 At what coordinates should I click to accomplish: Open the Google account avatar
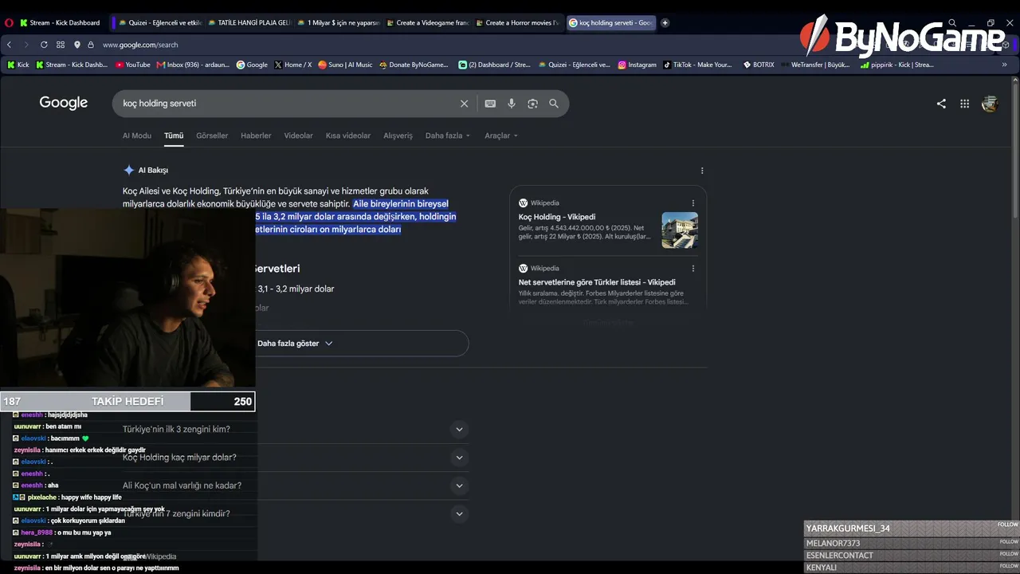point(990,104)
